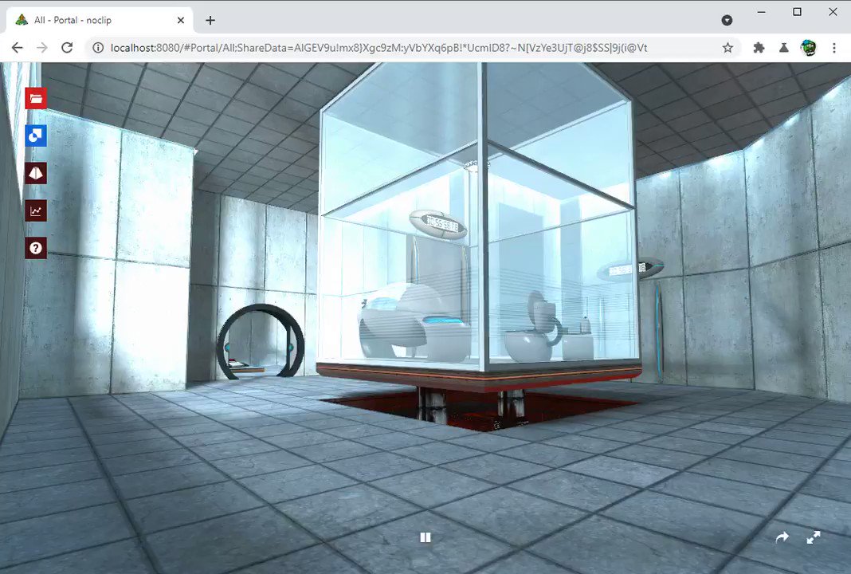Image resolution: width=851 pixels, height=574 pixels.
Task: Open the Chrome three-dot menu
Action: (834, 48)
